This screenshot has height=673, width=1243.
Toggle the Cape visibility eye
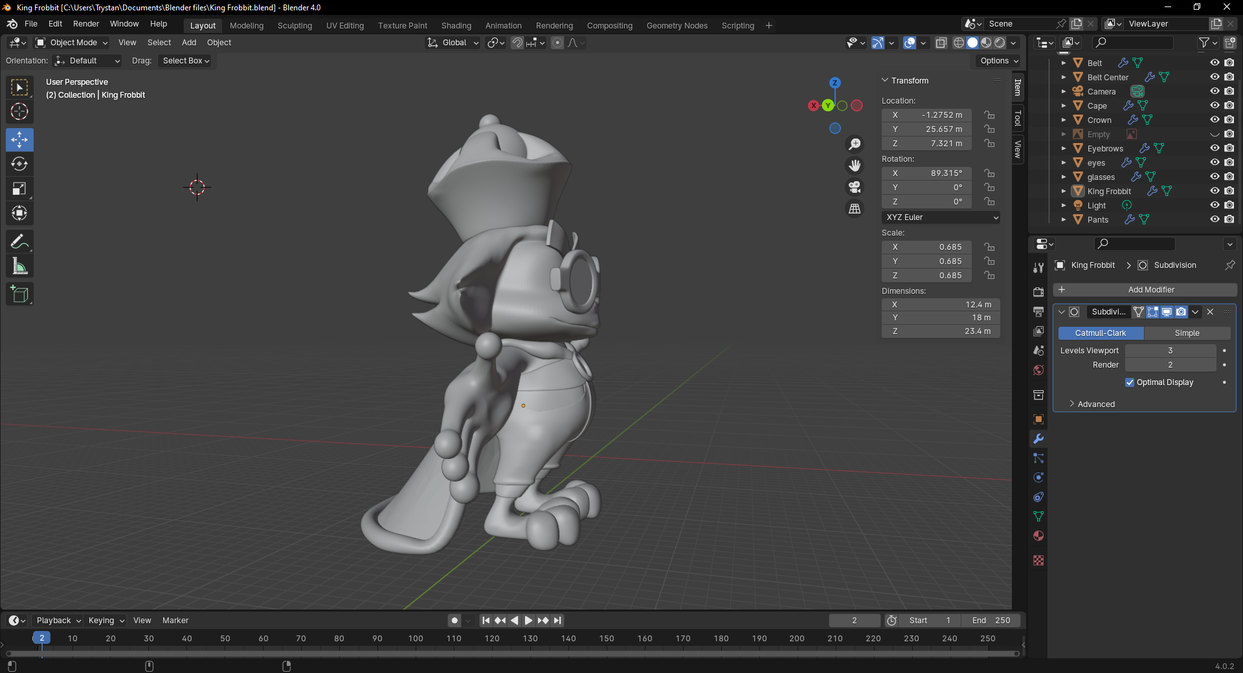tap(1215, 105)
